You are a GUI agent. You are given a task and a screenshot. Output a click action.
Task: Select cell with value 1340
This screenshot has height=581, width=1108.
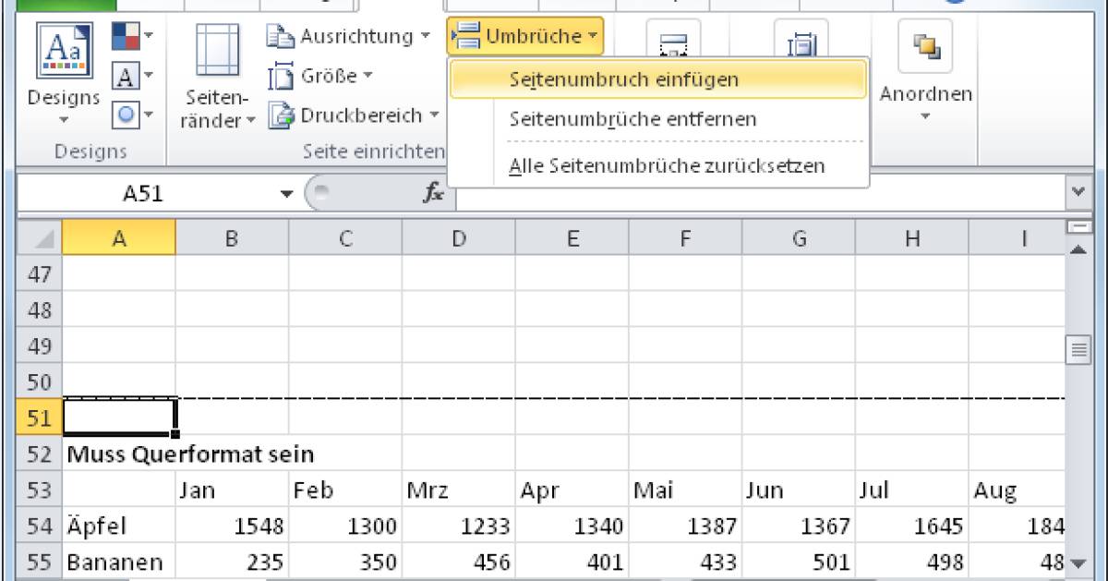pos(572,527)
